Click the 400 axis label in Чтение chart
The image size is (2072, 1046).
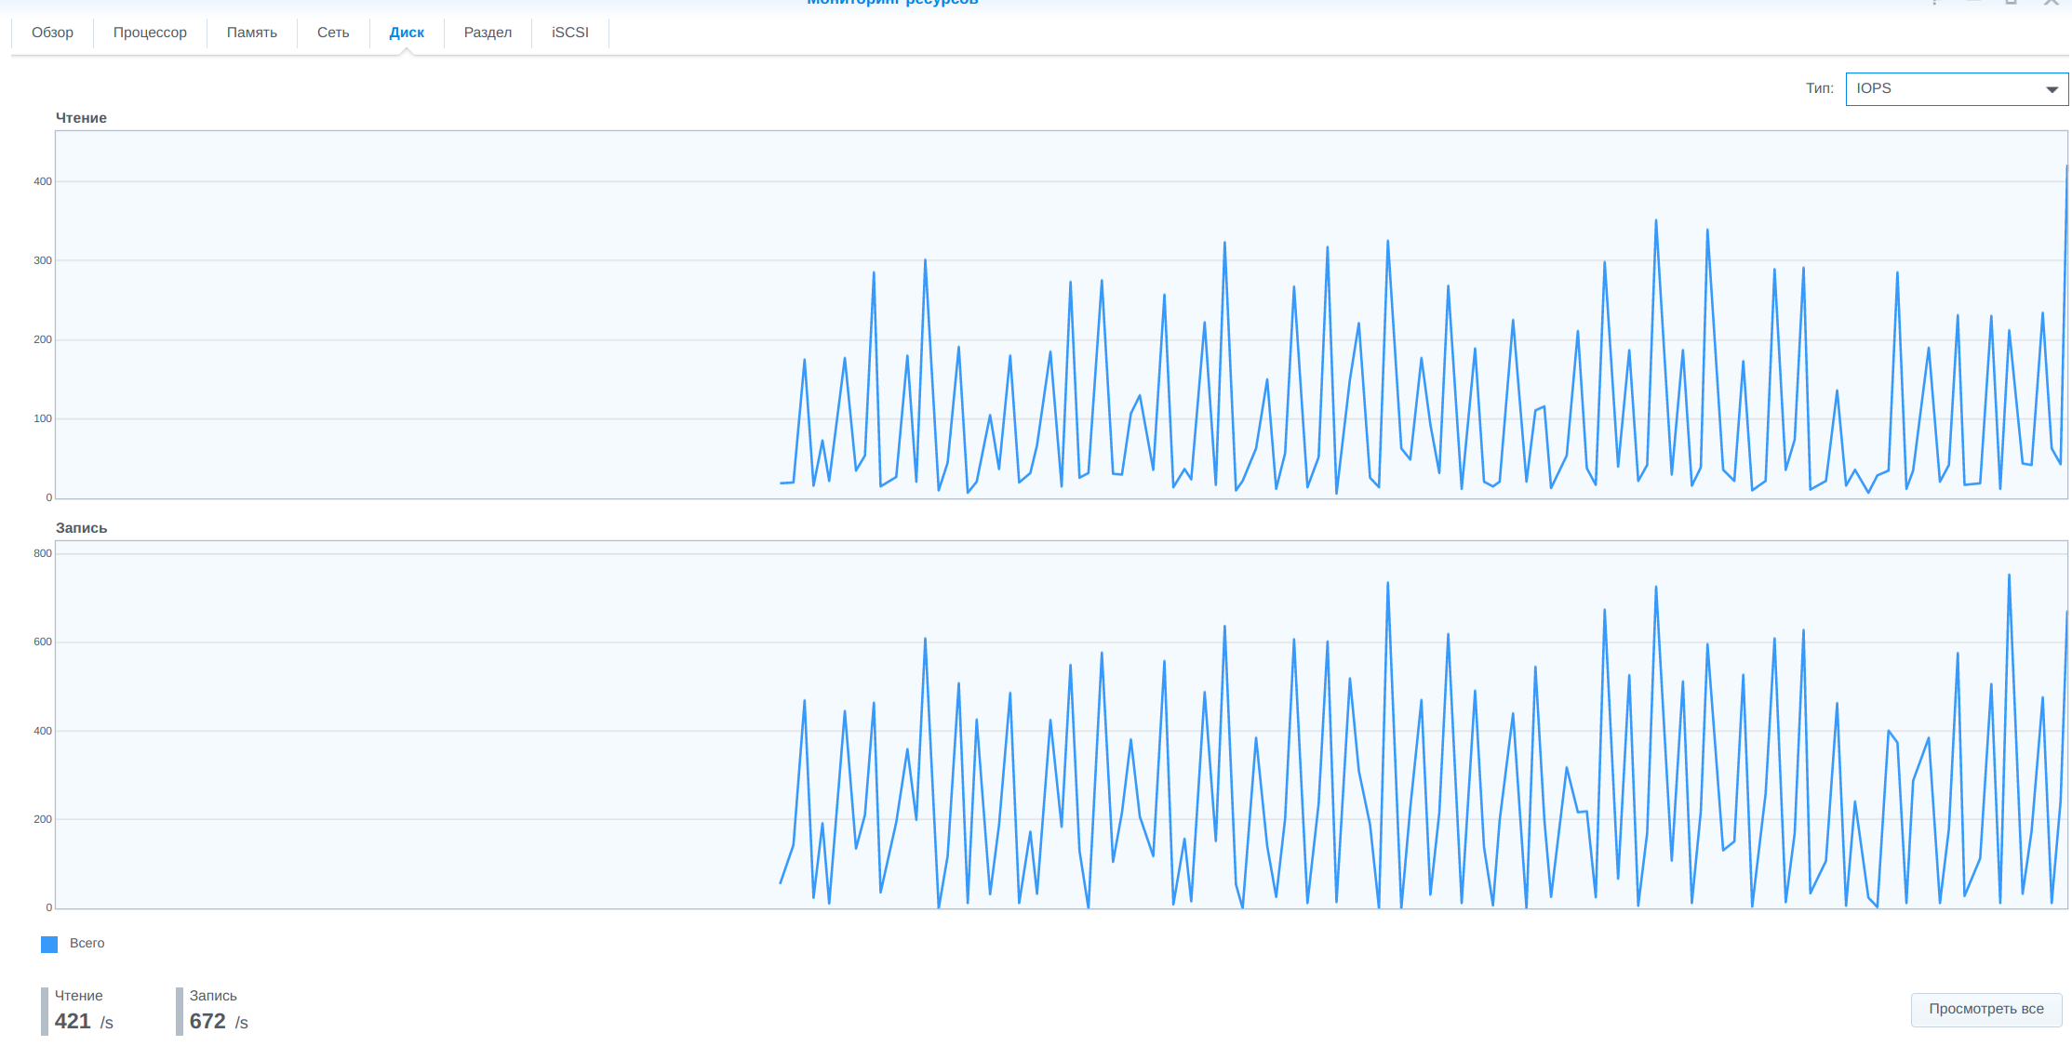(x=43, y=181)
